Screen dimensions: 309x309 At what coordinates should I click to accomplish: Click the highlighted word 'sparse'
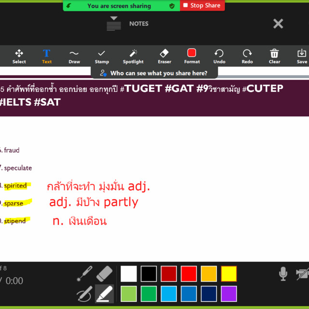point(14,203)
